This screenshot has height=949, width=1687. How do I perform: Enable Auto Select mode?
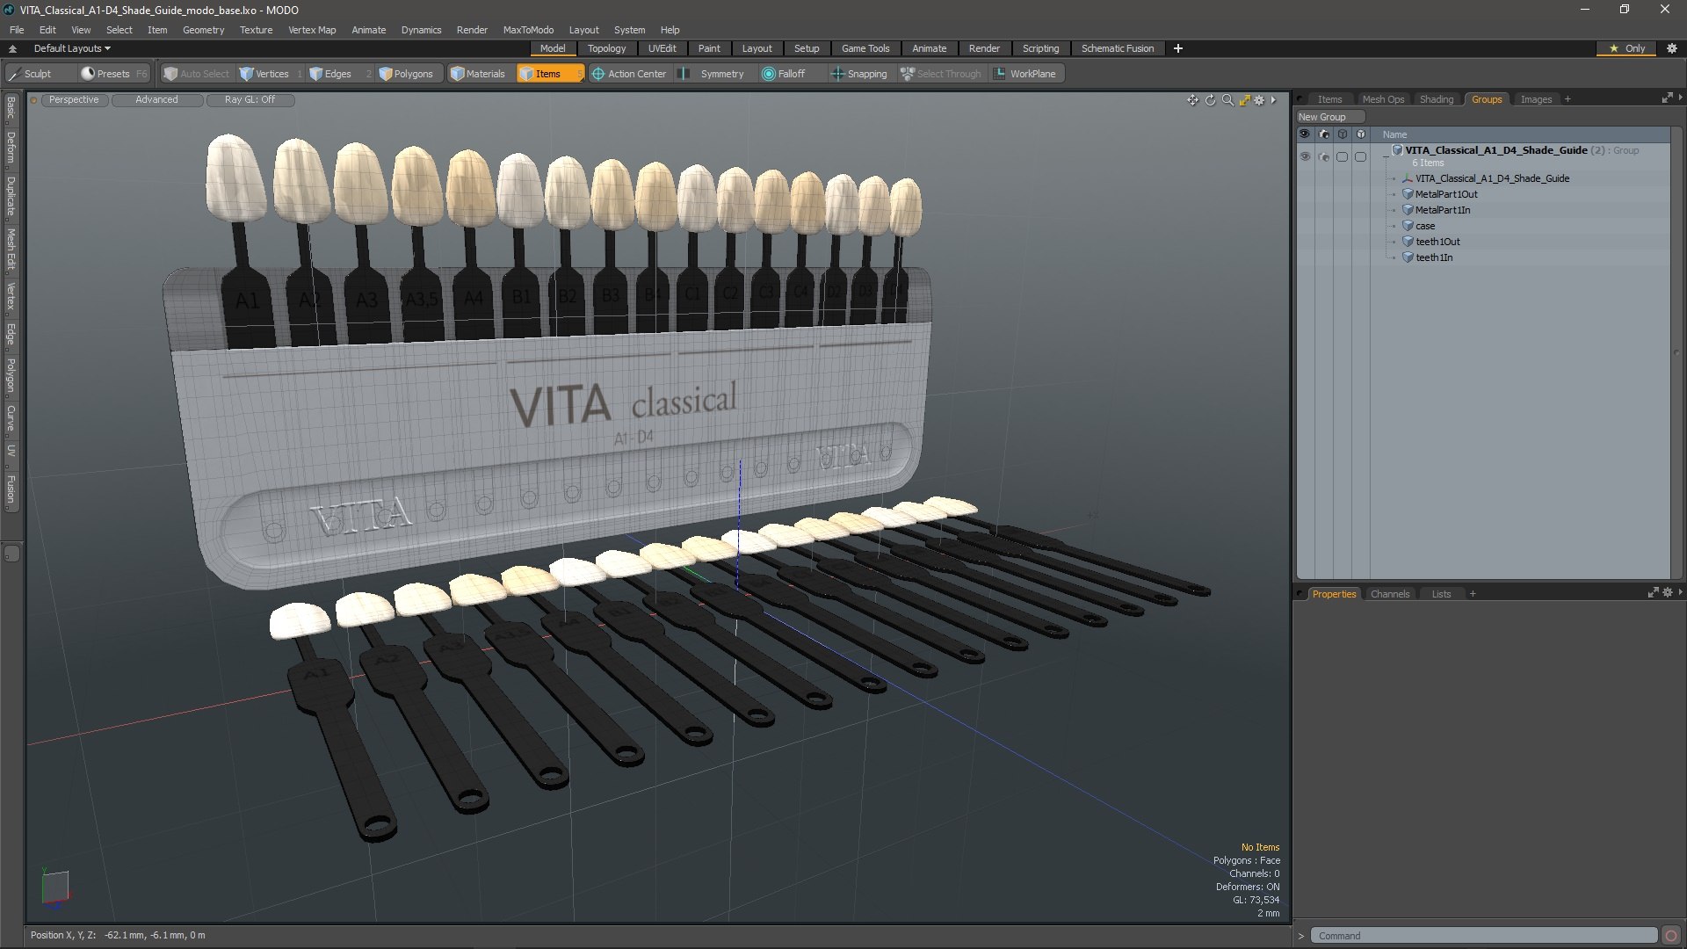click(196, 74)
